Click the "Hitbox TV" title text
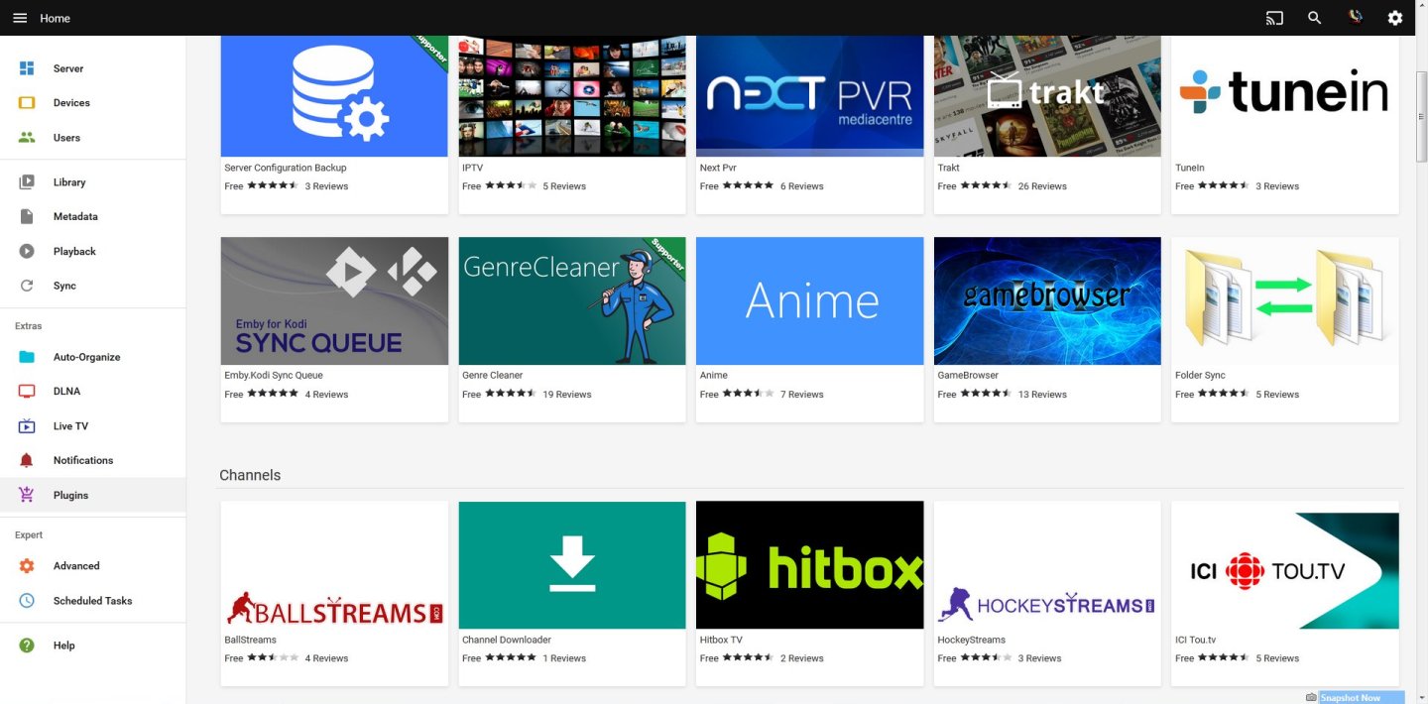This screenshot has width=1428, height=704. 721,641
